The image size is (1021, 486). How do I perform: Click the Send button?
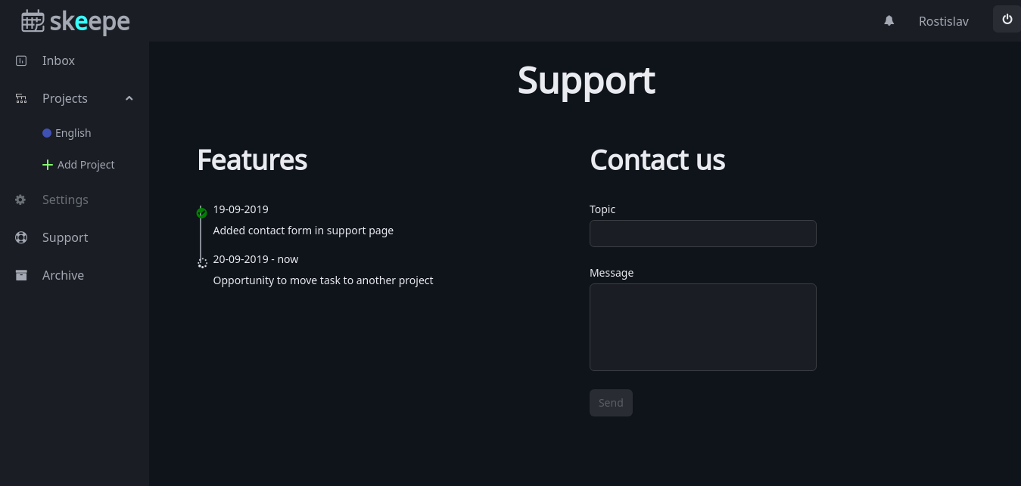point(611,403)
